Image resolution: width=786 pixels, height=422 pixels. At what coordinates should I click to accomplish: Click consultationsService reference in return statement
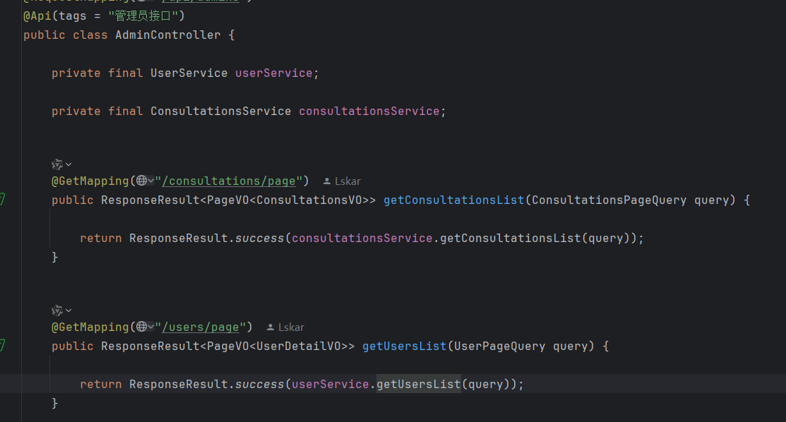pos(362,238)
